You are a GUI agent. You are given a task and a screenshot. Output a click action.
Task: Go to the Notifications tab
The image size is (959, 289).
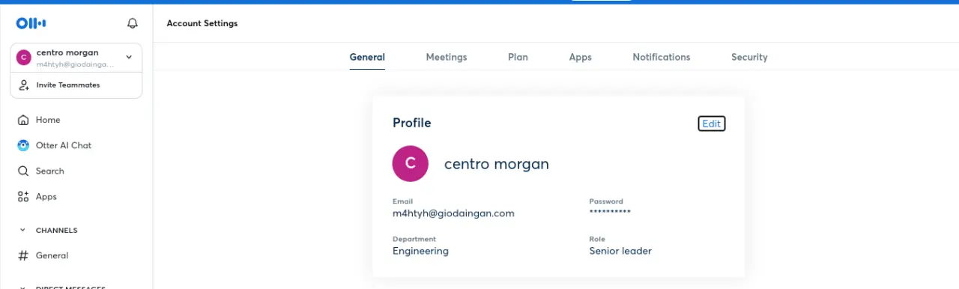coord(662,57)
